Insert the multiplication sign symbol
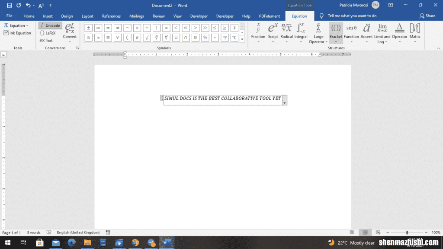 click(137, 28)
